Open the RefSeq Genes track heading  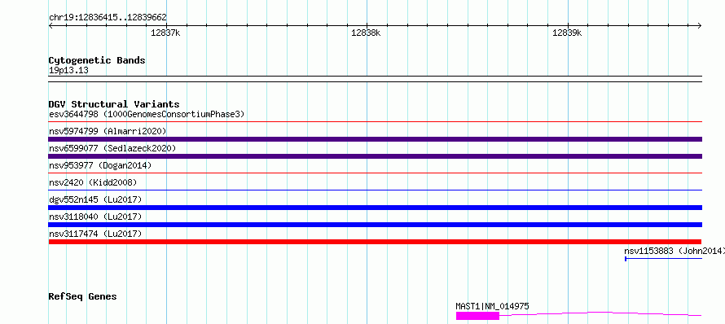point(83,296)
